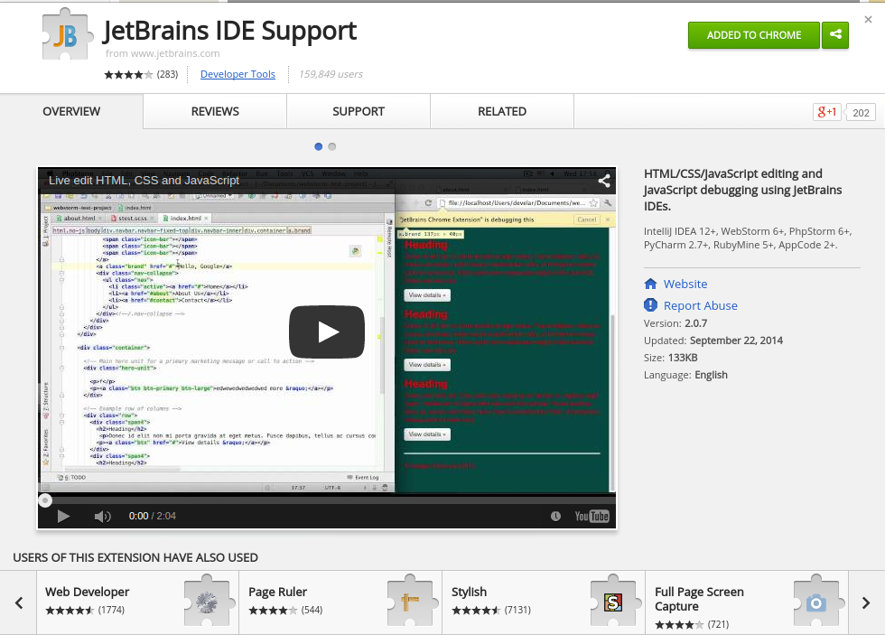Click the '159,849 users' text
Image resolution: width=885 pixels, height=635 pixels.
331,74
